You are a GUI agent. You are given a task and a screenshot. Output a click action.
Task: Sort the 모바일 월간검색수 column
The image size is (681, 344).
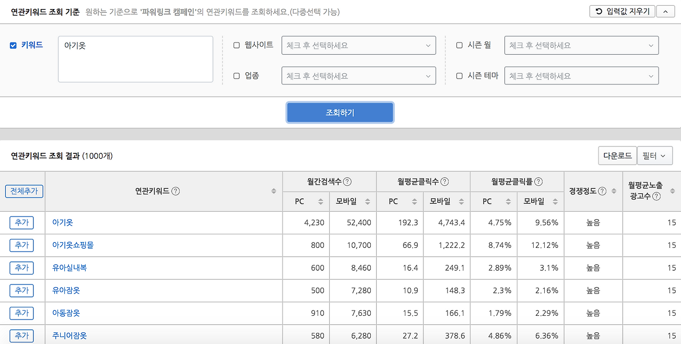(x=367, y=202)
